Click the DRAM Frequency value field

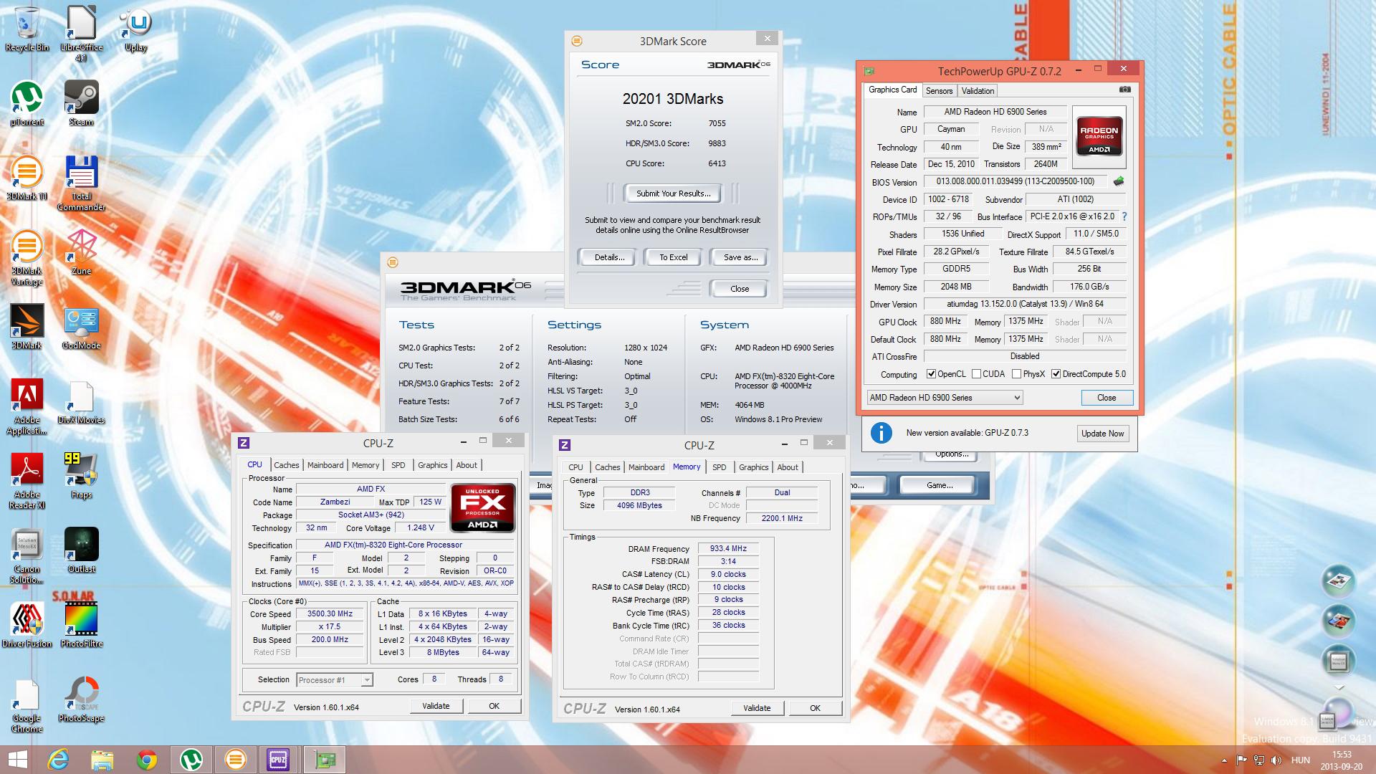[x=728, y=549]
